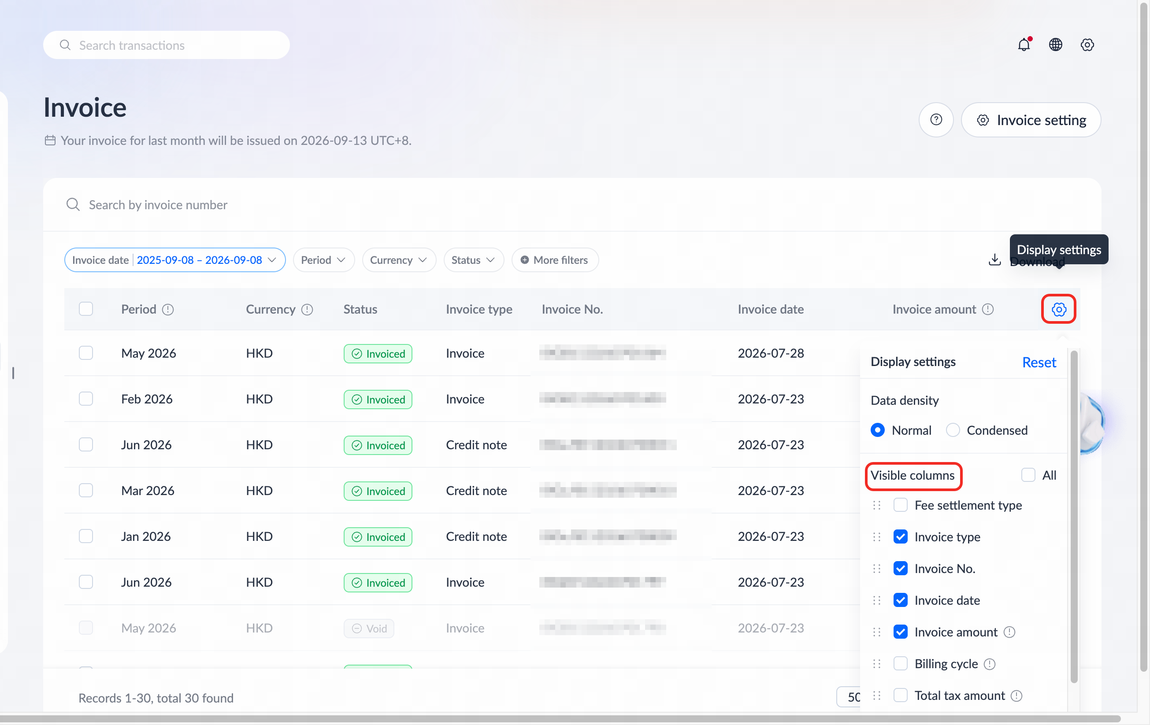The image size is (1150, 725).
Task: Open More filters
Action: pos(555,260)
